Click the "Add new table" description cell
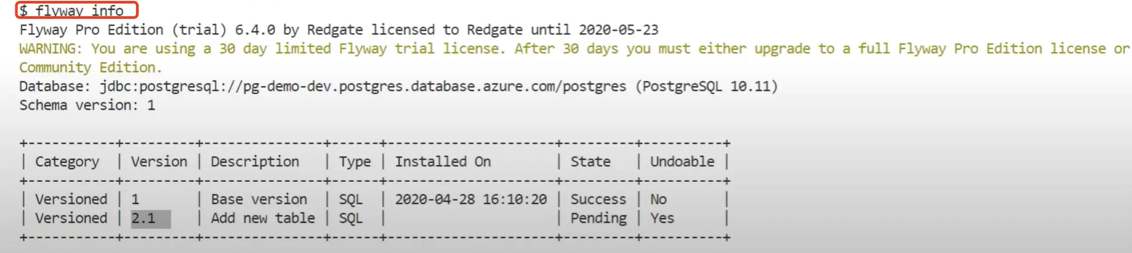 pyautogui.click(x=263, y=219)
